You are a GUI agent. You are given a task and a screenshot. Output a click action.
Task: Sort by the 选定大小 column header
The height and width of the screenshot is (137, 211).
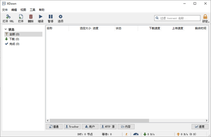tap(80, 28)
